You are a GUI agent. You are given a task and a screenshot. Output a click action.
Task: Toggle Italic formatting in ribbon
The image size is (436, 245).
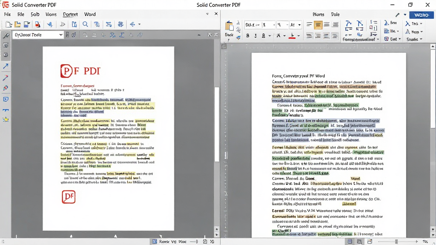point(255,36)
